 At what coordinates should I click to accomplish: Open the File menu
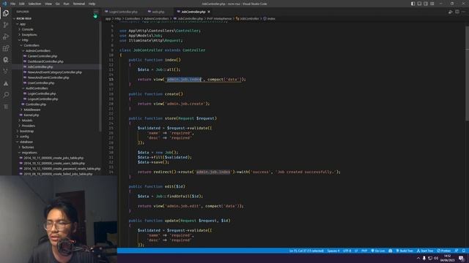(x=13, y=4)
